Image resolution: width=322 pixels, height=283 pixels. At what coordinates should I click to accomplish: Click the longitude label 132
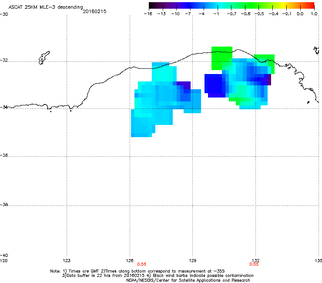point(255,261)
